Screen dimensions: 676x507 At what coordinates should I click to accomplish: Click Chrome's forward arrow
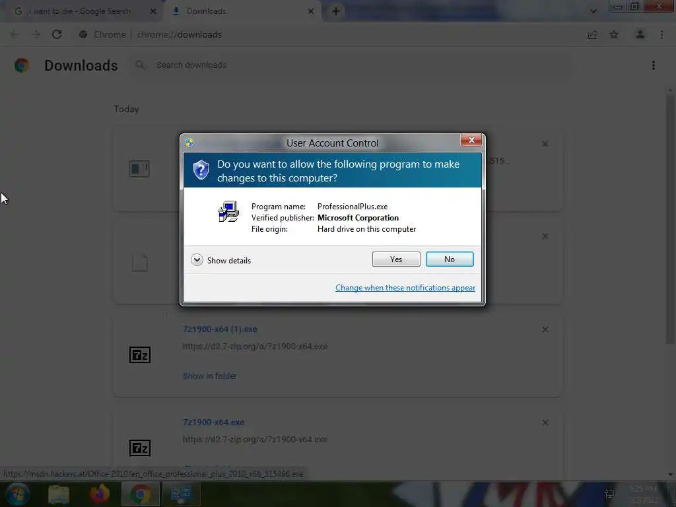pyautogui.click(x=36, y=34)
